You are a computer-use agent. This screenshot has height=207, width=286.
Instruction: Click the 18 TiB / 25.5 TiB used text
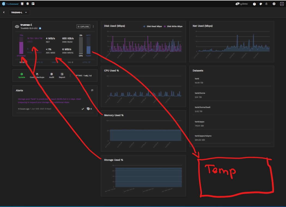click(35, 38)
